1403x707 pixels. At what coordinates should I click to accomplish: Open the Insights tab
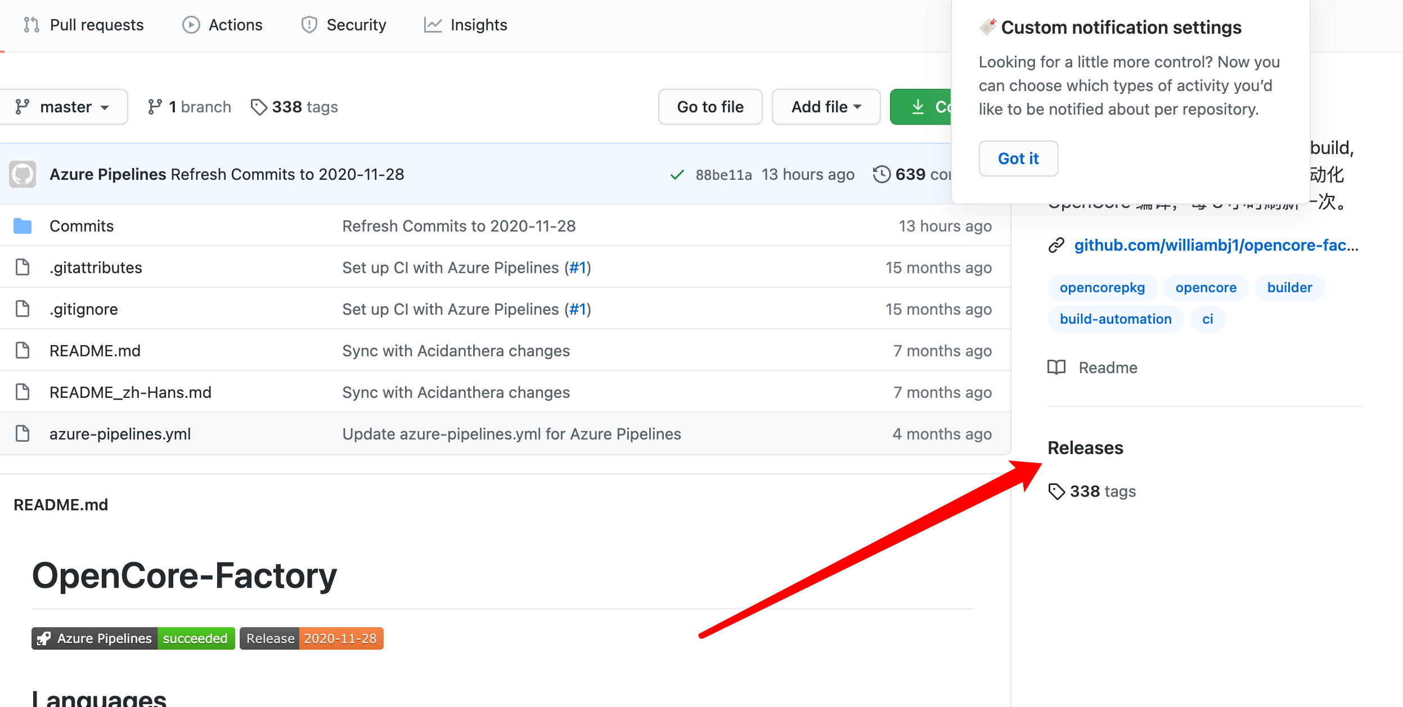point(466,25)
